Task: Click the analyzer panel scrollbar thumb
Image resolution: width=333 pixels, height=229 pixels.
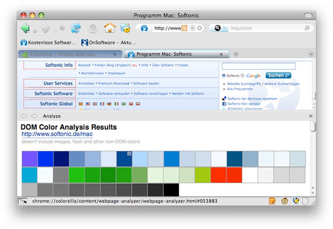Action: tap(313, 127)
